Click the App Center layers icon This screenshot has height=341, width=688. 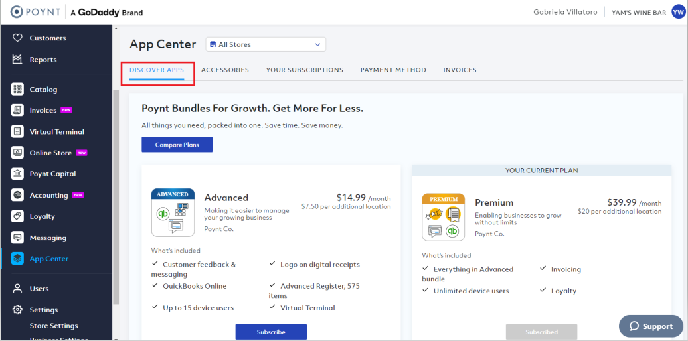[17, 259]
